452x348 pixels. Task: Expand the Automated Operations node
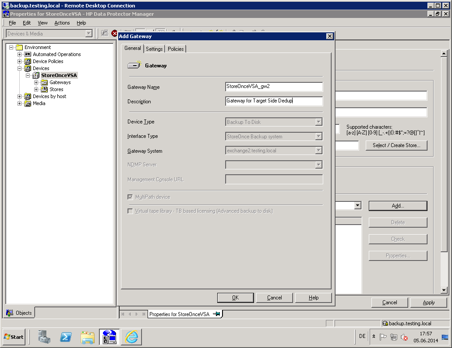click(20, 54)
